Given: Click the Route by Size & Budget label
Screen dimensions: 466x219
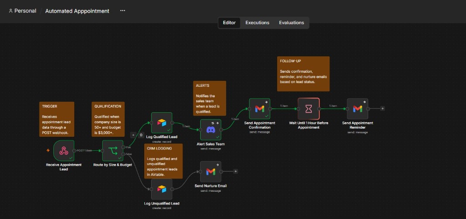Looking at the screenshot, I should (x=113, y=164).
